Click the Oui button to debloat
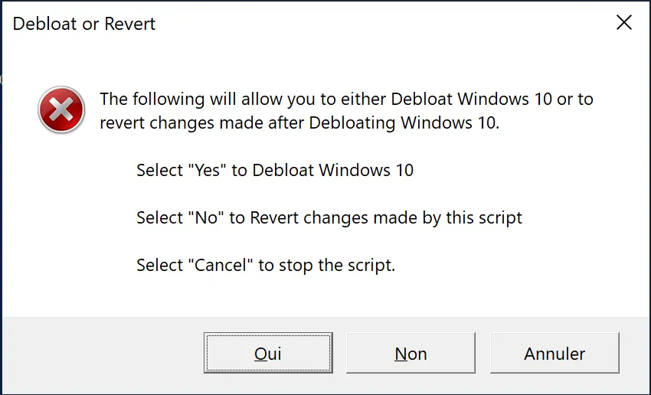651x395 pixels. 268,353
